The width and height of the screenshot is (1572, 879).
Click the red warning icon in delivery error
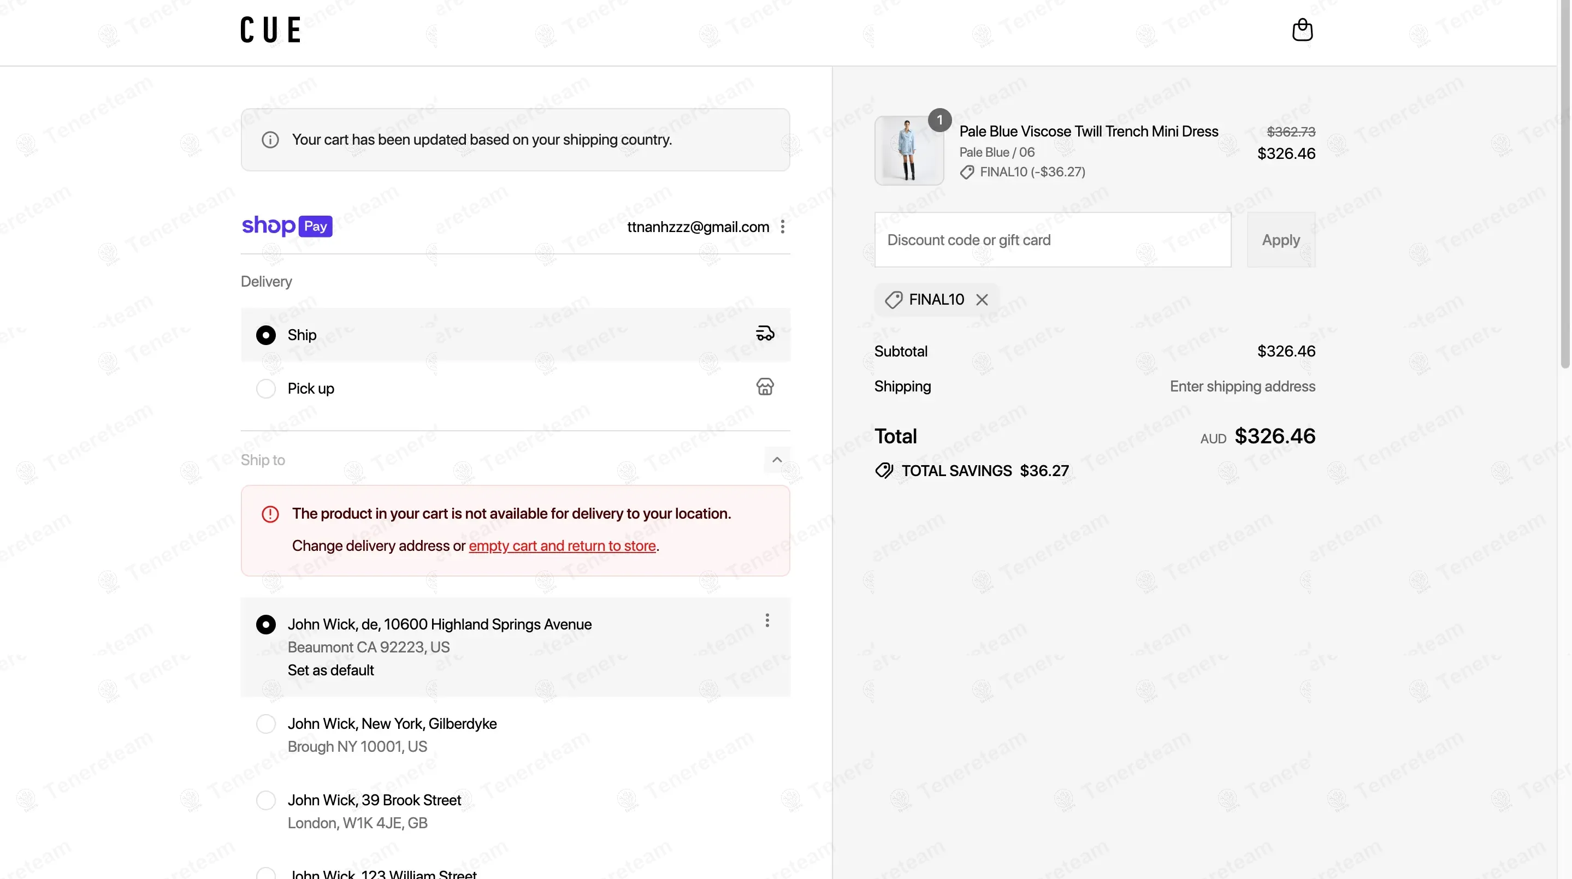(x=270, y=514)
